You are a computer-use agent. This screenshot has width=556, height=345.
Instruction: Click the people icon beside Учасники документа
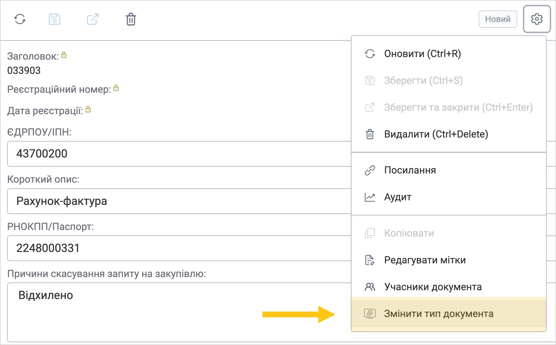pos(370,287)
